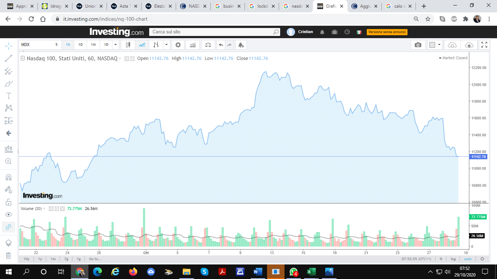Select candlestick chart style
This screenshot has height=279, width=497.
point(128,45)
